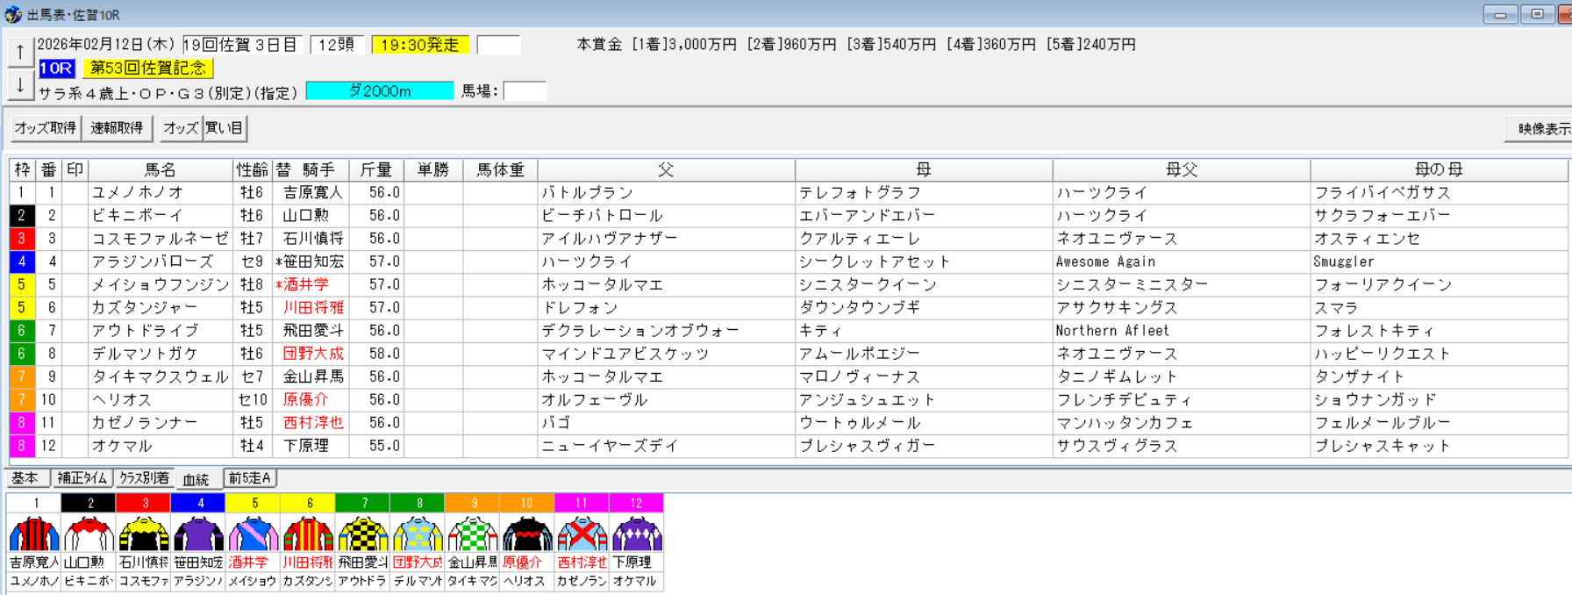Select the silk icon for 下原理
This screenshot has width=1572, height=595.
point(636,534)
